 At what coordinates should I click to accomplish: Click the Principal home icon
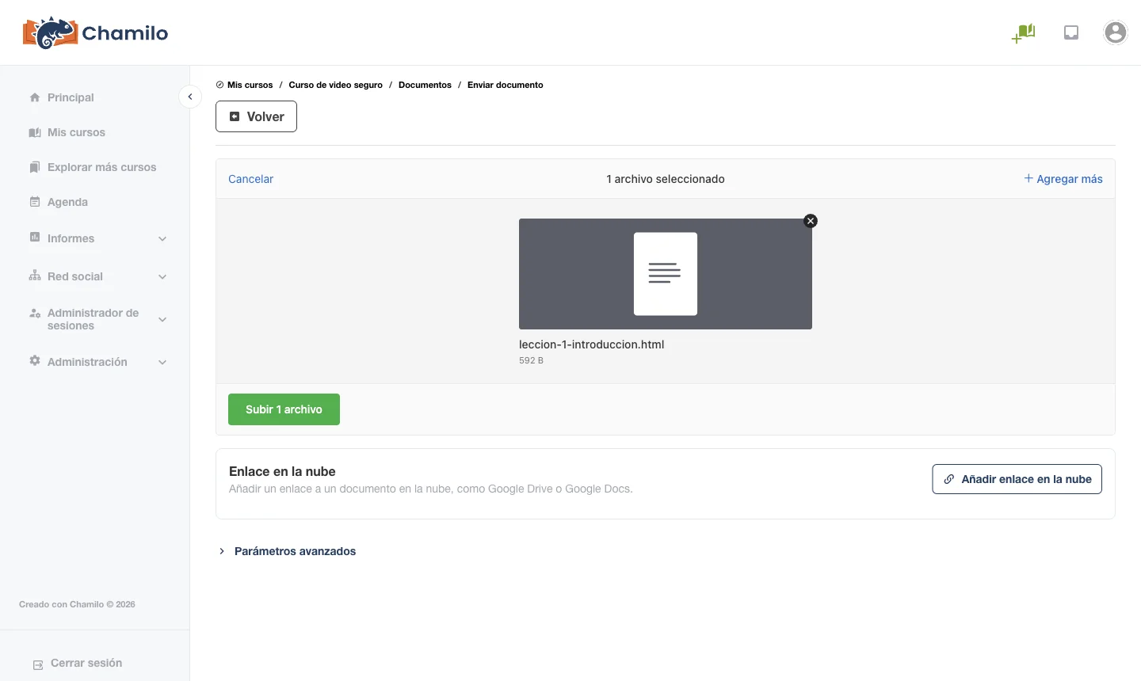[35, 97]
